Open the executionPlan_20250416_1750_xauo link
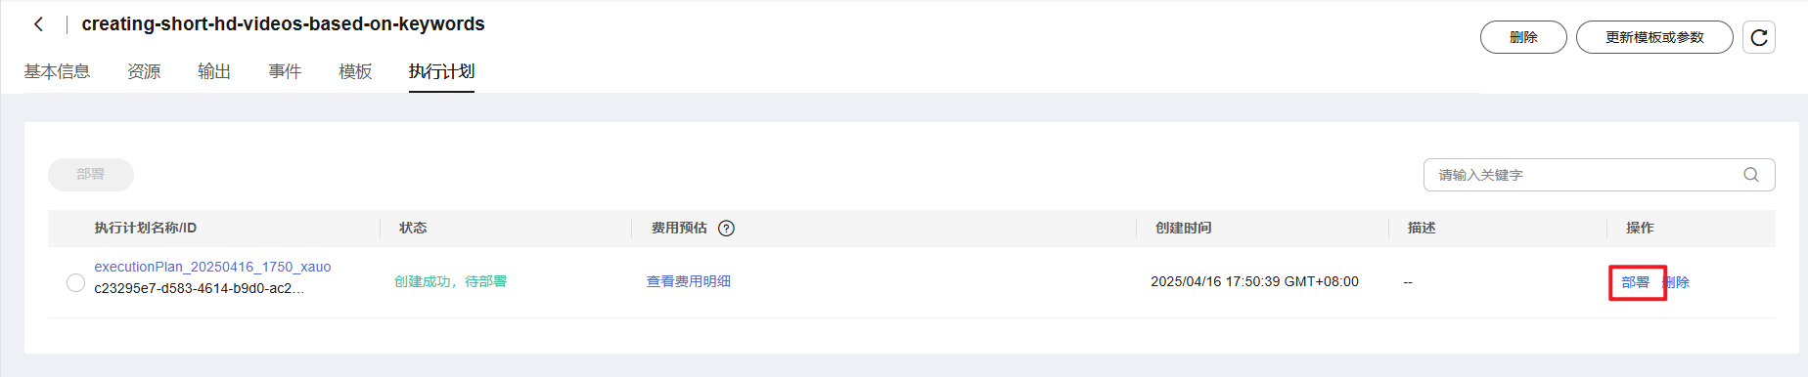The height and width of the screenshot is (377, 1808). [212, 267]
